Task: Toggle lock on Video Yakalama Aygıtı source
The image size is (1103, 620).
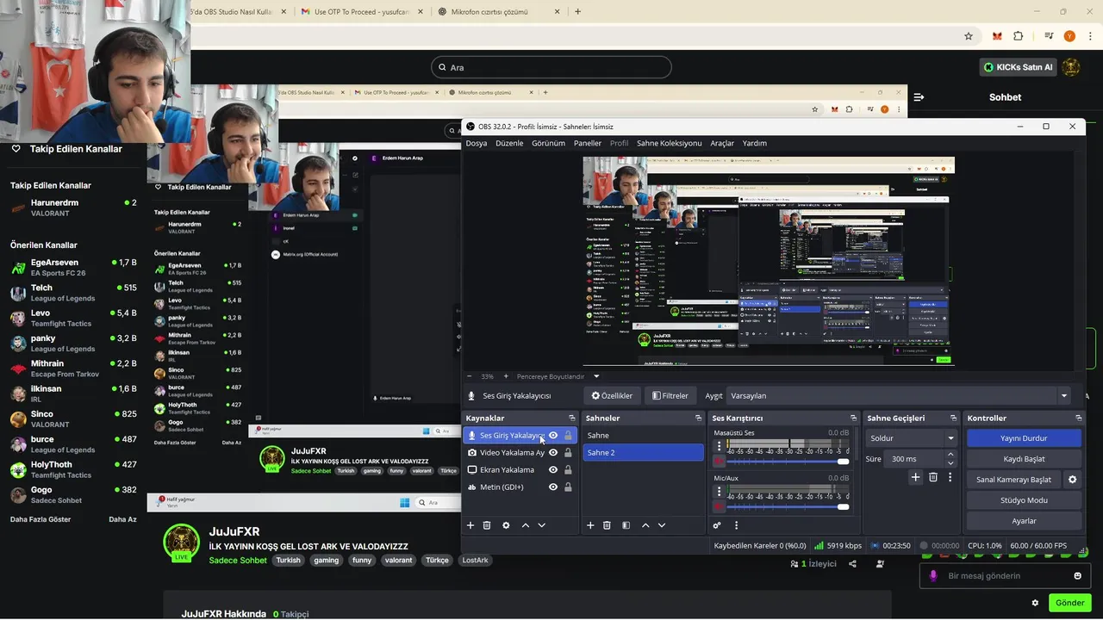Action: [x=568, y=453]
